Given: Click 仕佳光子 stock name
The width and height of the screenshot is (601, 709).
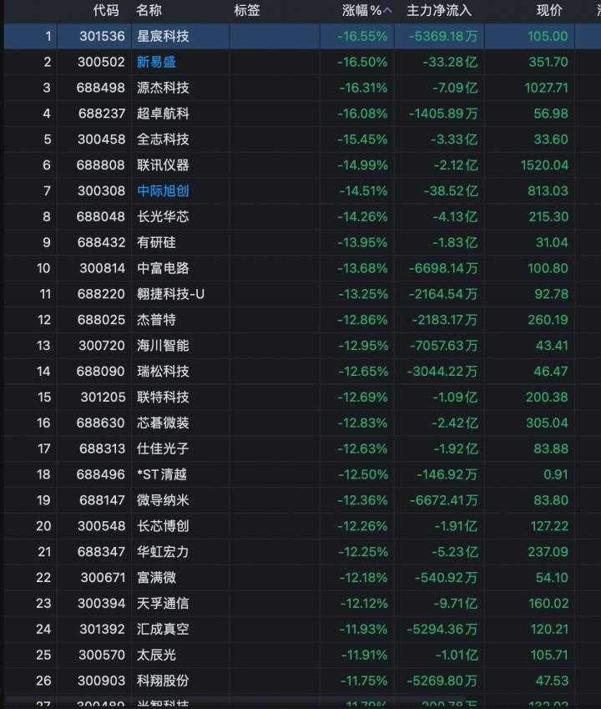Looking at the screenshot, I should click(x=163, y=448).
